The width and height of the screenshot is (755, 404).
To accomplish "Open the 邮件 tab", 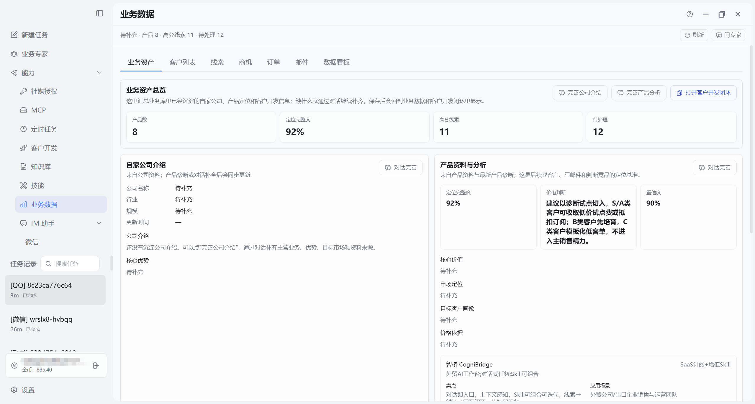I will pyautogui.click(x=302, y=62).
